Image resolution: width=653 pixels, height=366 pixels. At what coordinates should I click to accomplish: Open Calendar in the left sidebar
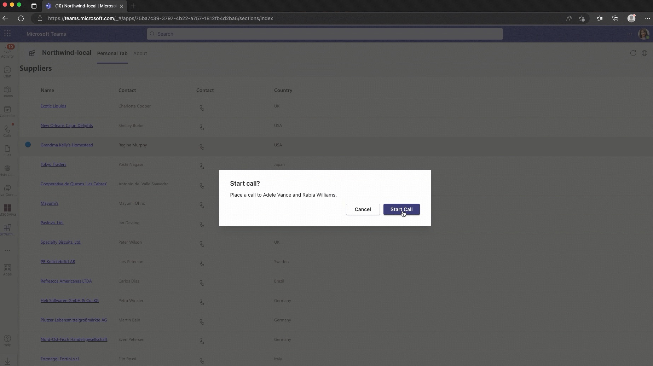click(7, 111)
